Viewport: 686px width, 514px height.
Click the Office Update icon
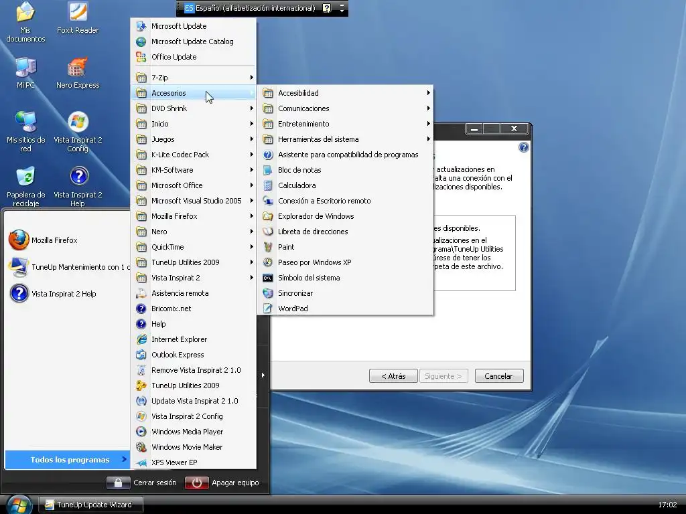(x=141, y=57)
